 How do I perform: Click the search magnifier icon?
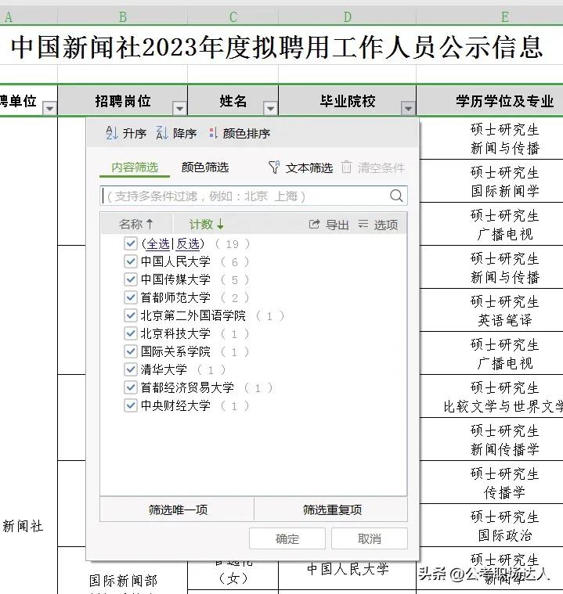pos(396,196)
